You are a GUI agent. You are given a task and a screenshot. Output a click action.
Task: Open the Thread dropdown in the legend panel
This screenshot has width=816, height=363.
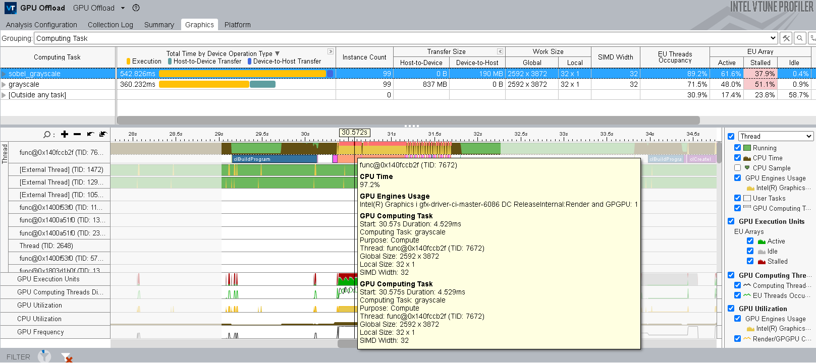point(776,136)
